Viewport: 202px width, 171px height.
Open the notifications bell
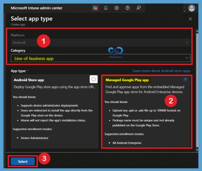pyautogui.click(x=106, y=8)
